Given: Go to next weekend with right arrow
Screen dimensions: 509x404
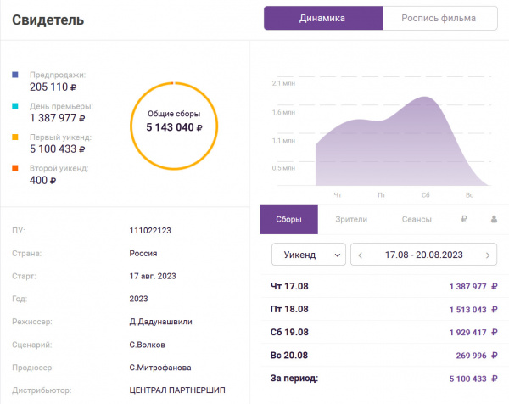Looking at the screenshot, I should click(x=487, y=255).
